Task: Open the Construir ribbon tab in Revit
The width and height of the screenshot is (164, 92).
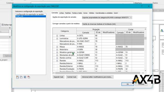Action: [10, 3]
